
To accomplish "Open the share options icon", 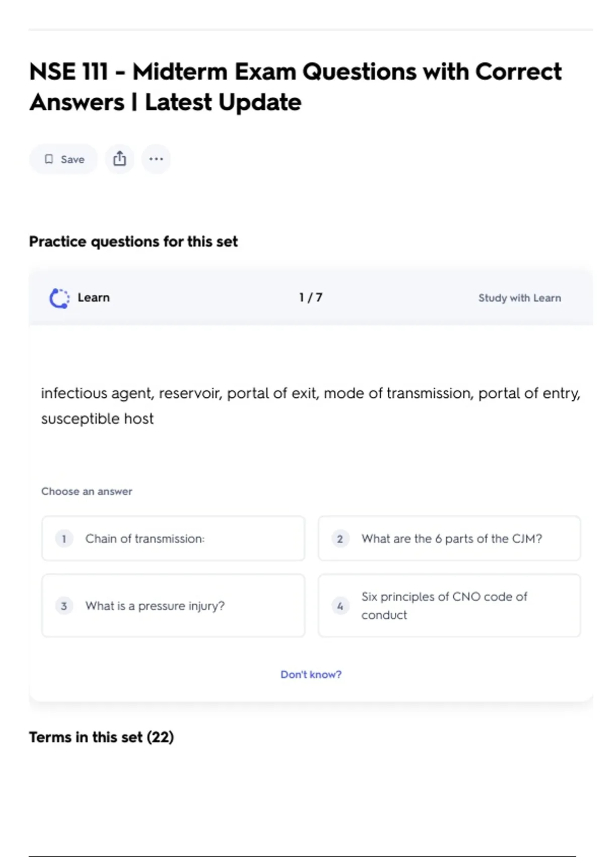I will click(x=119, y=159).
